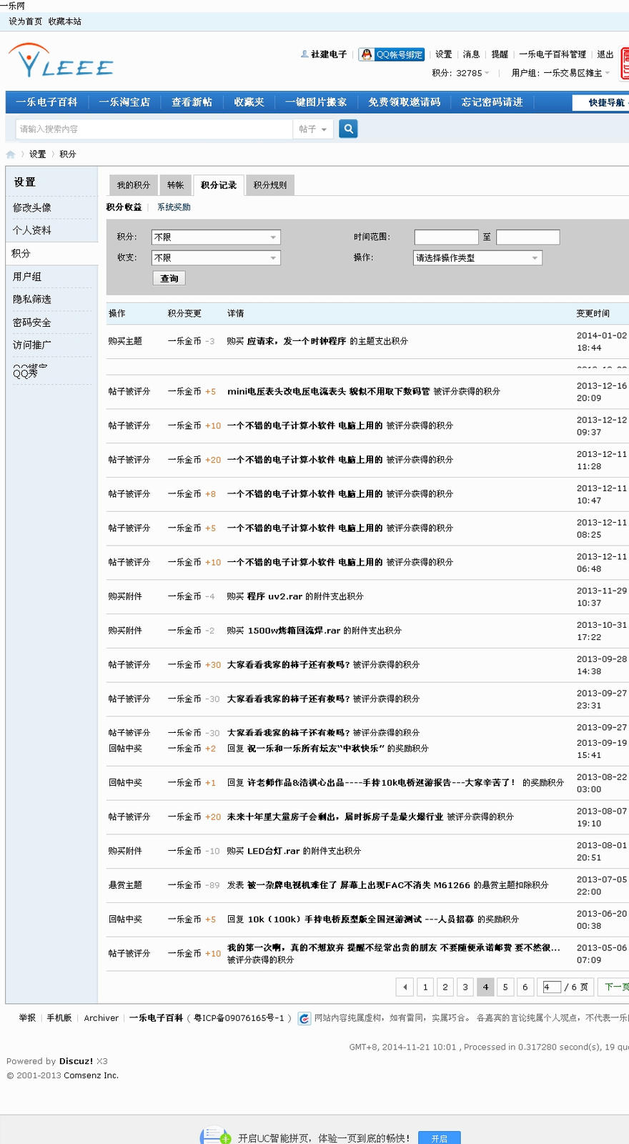
Task: Click the 下一页 next page button
Action: tap(615, 987)
